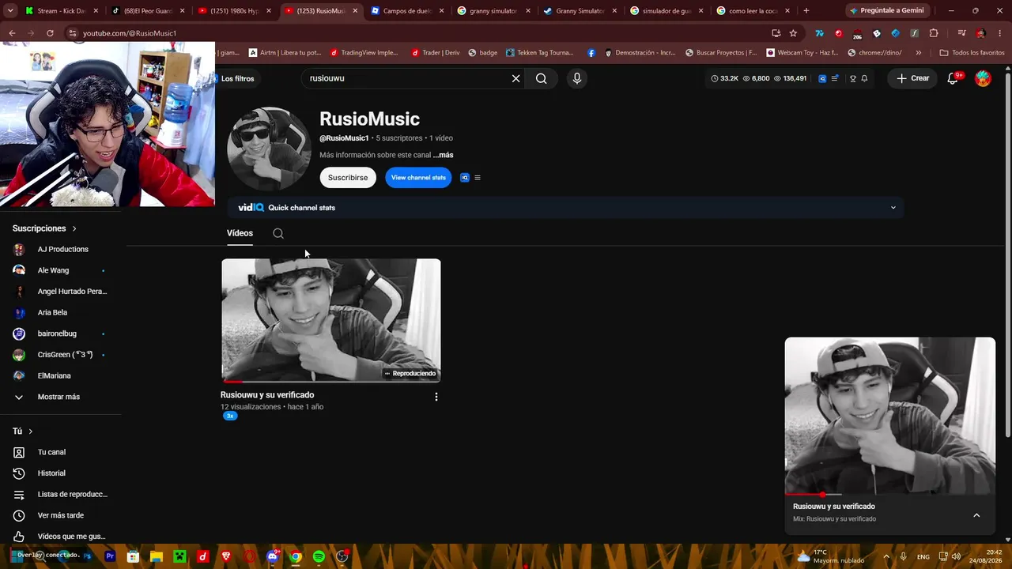Go back to the previous page
The image size is (1012, 569).
click(x=12, y=33)
